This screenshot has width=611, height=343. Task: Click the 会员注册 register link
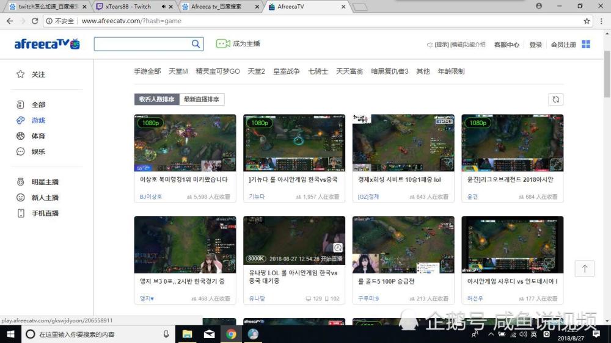point(563,45)
